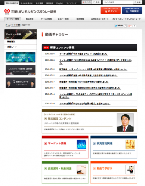
Task: Click the ホーム breadcrumb link
Action: 7,25
